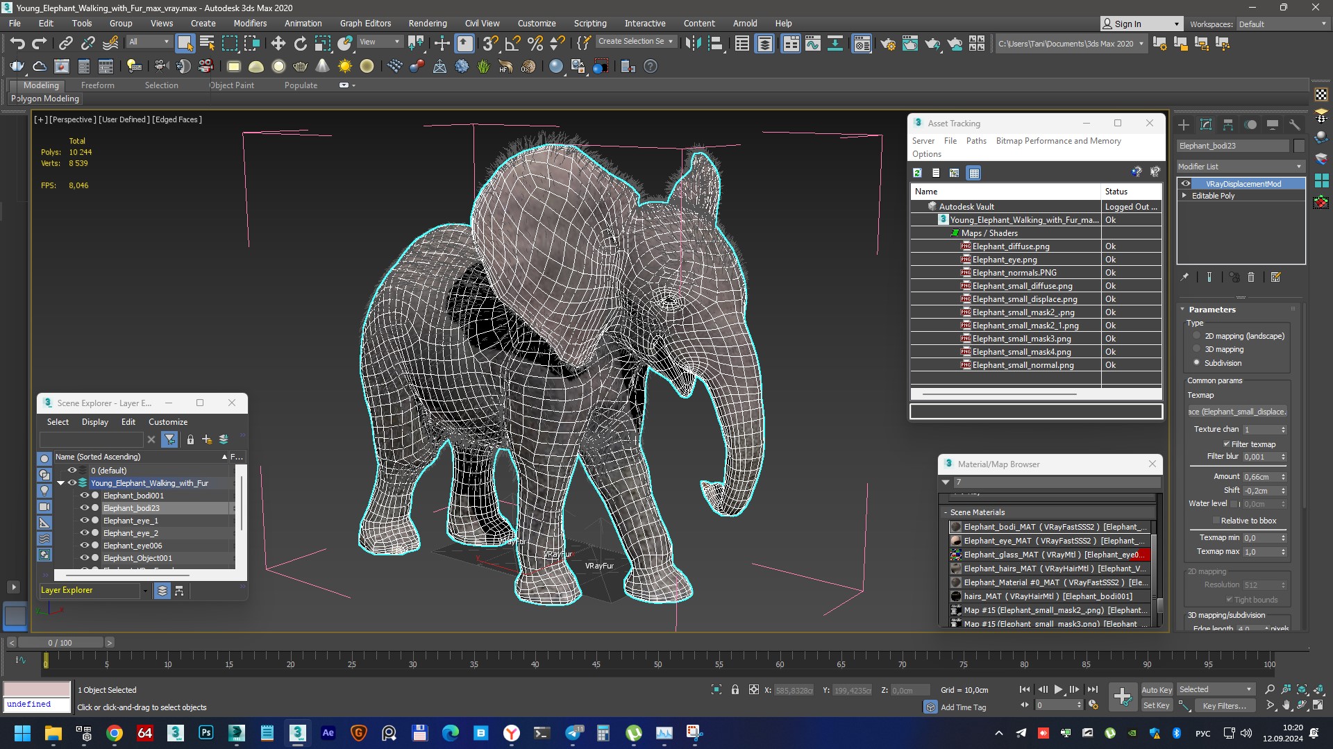The image size is (1333, 749).
Task: Toggle the Percent Snap icon
Action: [x=535, y=44]
